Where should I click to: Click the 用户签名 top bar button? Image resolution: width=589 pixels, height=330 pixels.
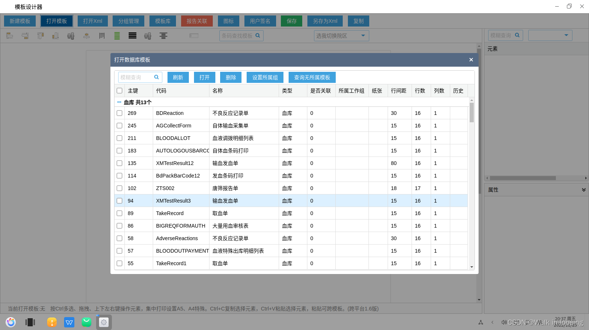260,21
